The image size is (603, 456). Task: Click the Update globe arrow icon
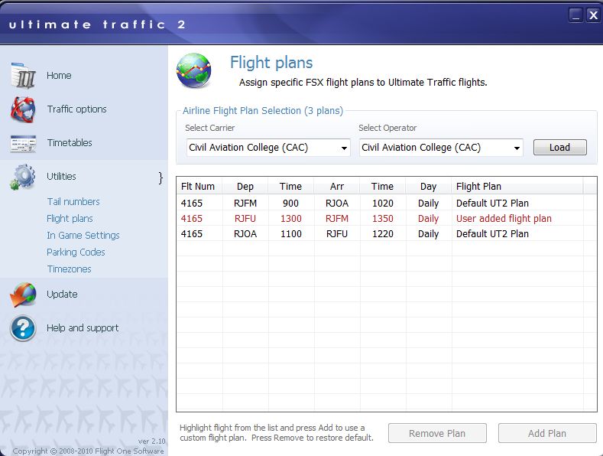click(x=23, y=295)
